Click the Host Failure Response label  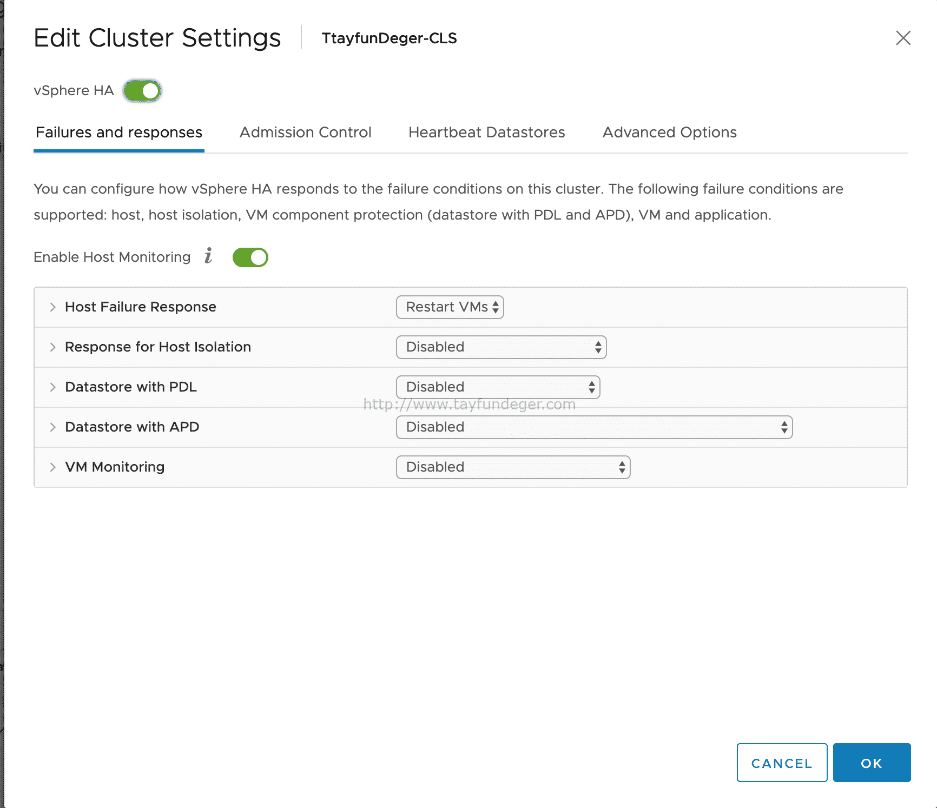tap(141, 307)
